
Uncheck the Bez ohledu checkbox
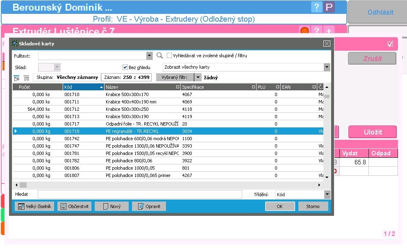click(x=125, y=67)
